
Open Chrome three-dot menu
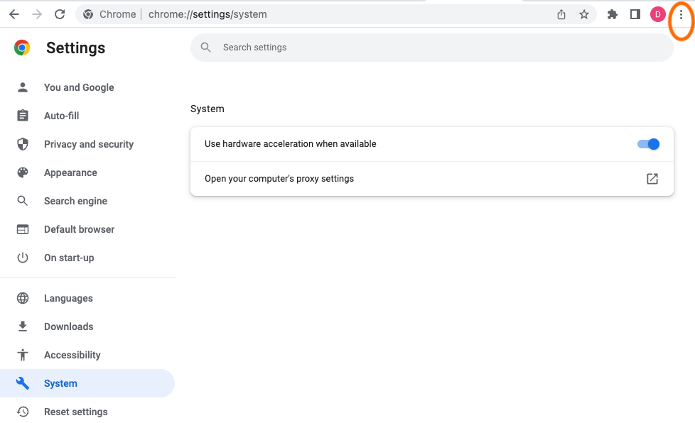pyautogui.click(x=681, y=15)
